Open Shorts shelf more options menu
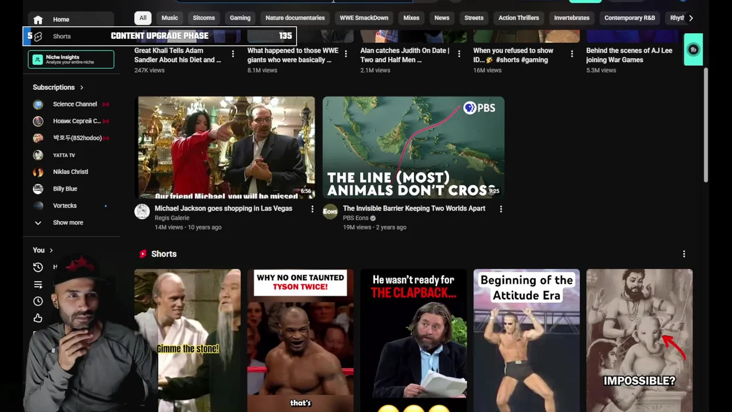The height and width of the screenshot is (412, 732). (684, 254)
